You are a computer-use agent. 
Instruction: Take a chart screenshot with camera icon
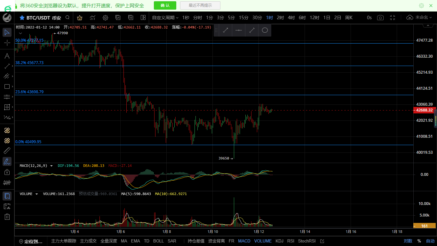point(380,18)
